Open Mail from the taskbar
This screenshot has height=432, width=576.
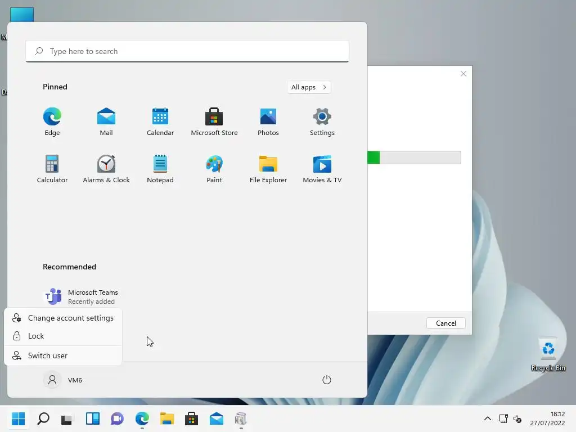[217, 418]
